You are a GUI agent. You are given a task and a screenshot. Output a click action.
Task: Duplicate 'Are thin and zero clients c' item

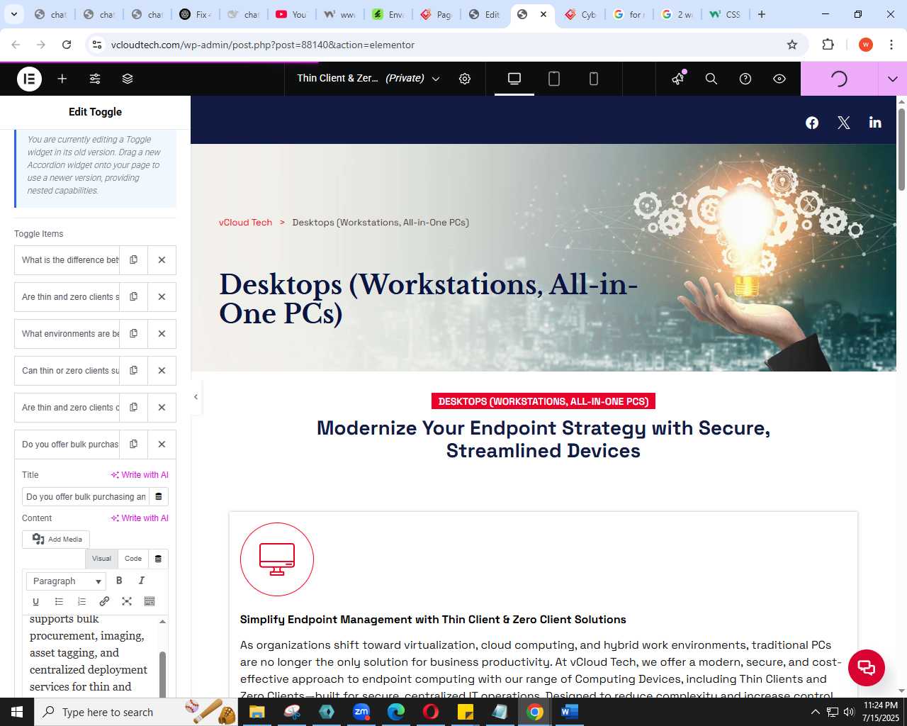(x=133, y=408)
